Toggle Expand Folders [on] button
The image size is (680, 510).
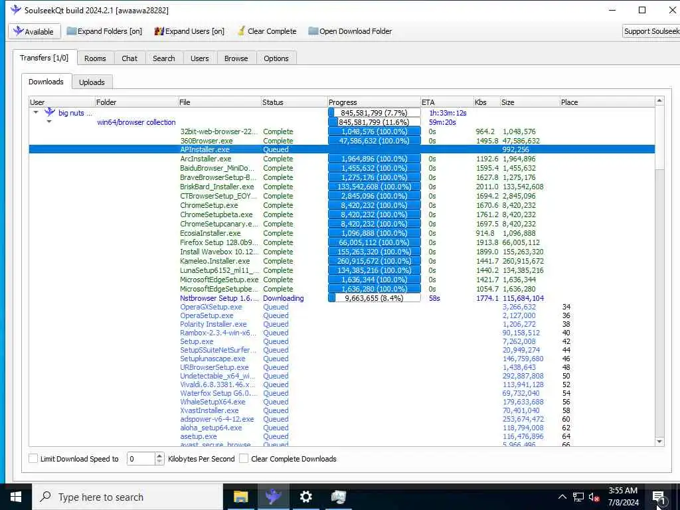[104, 31]
